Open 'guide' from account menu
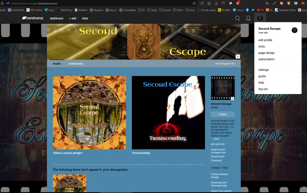The image size is (307, 193). (262, 76)
